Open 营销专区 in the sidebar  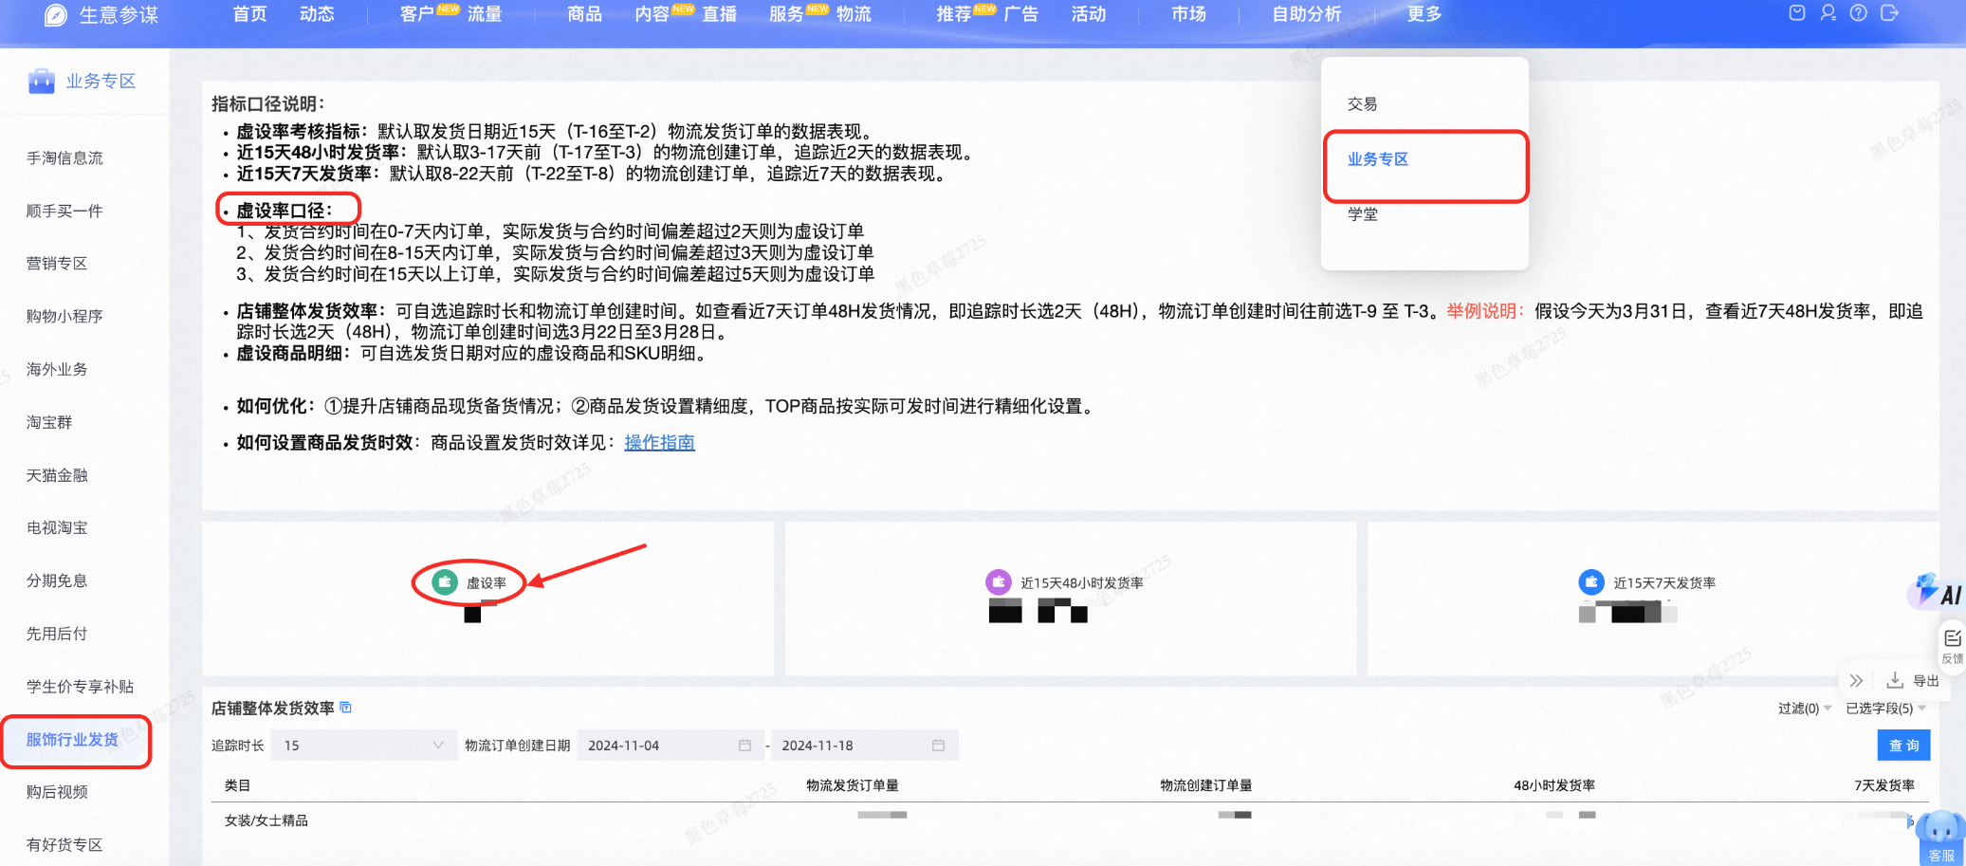coord(57,263)
